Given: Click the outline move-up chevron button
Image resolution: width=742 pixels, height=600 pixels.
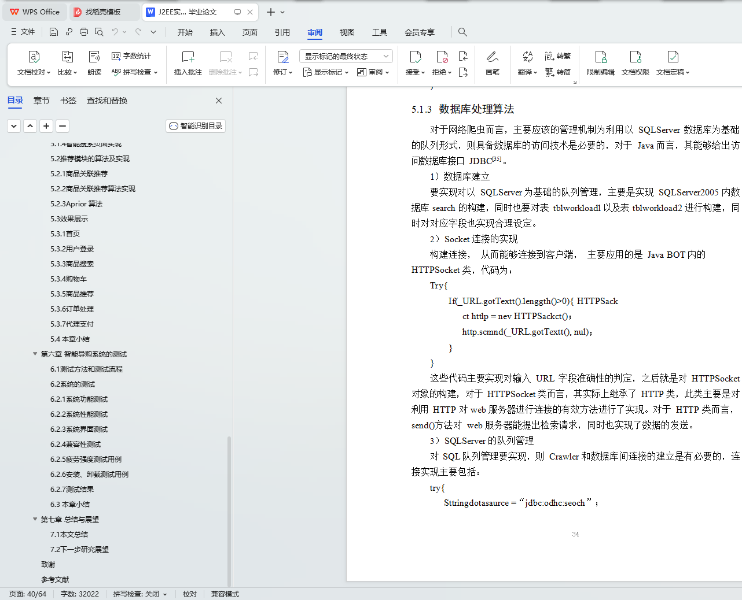Looking at the screenshot, I should tap(30, 126).
